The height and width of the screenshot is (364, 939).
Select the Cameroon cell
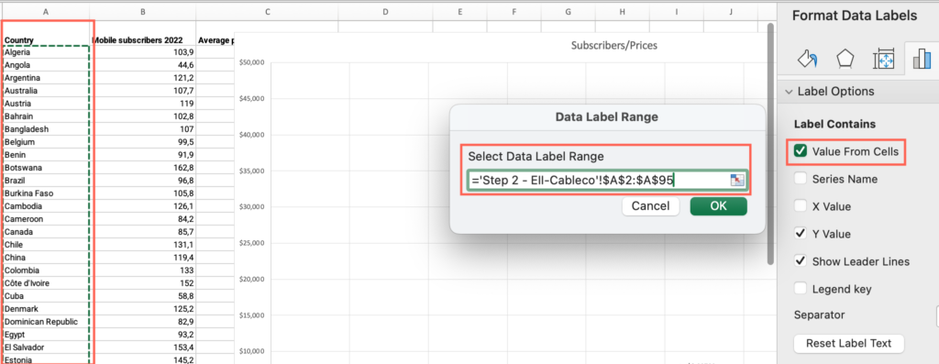point(46,219)
